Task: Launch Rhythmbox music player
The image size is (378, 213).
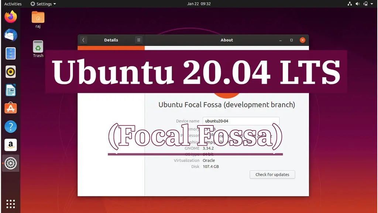Action: 11,72
